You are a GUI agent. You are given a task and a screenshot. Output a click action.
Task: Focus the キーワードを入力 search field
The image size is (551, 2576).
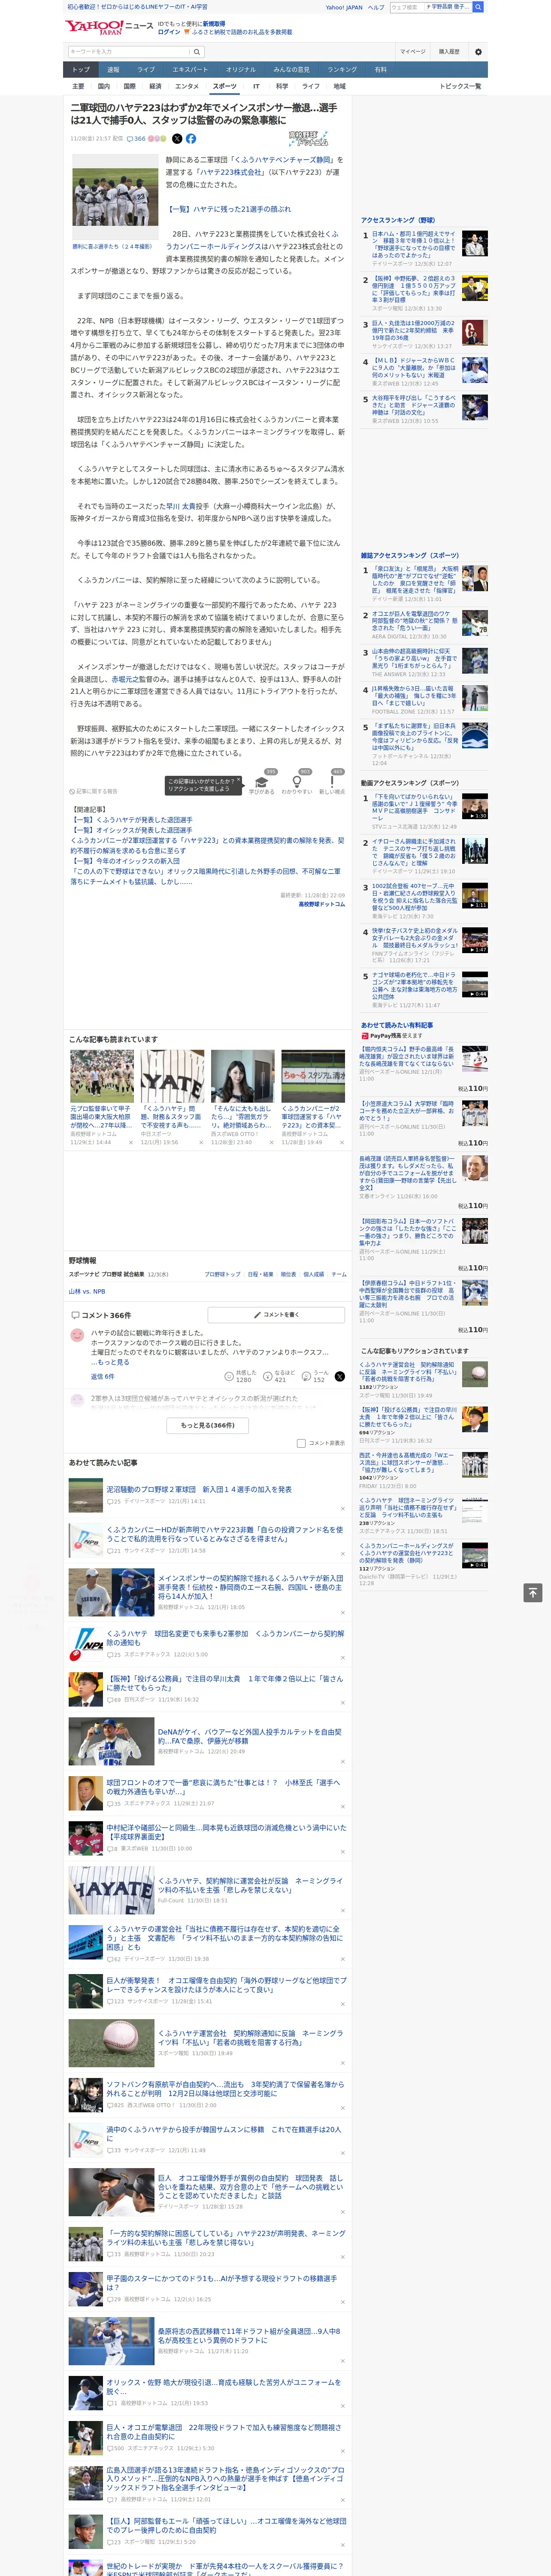point(129,51)
